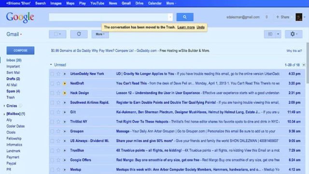309x174 pixels.
Task: Star the Groupon email
Action: (x=58, y=131)
